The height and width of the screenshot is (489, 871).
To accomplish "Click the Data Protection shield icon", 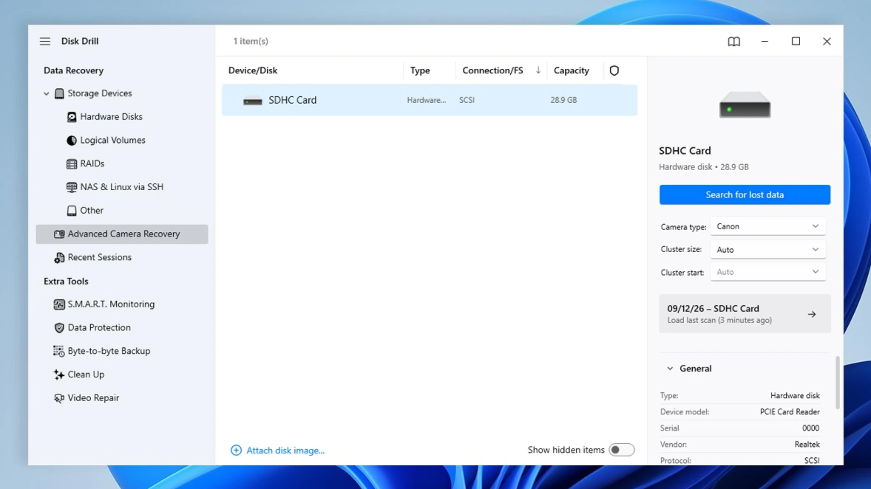I will [x=59, y=328].
